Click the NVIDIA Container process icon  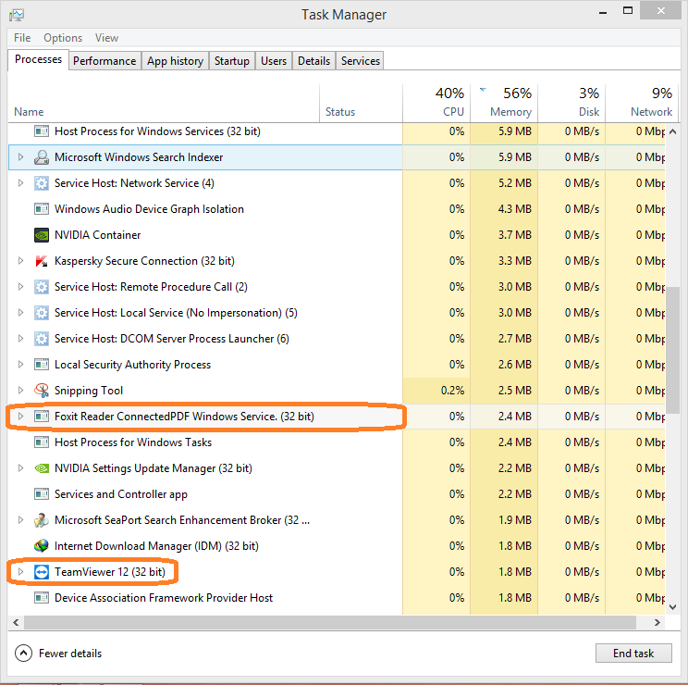pyautogui.click(x=42, y=235)
